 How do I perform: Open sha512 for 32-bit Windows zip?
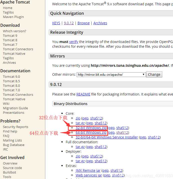[122, 128]
